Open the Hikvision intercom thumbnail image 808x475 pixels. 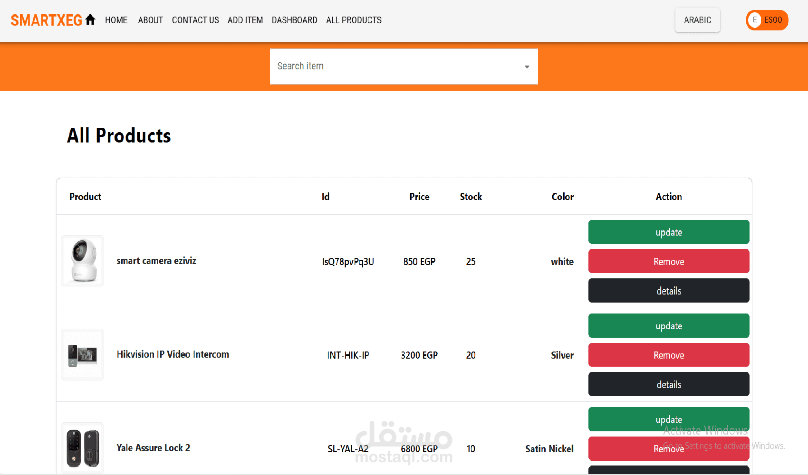pos(83,354)
